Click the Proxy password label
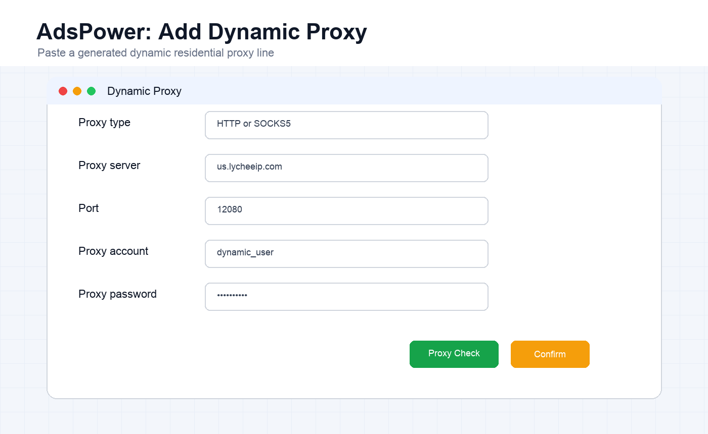 117,294
